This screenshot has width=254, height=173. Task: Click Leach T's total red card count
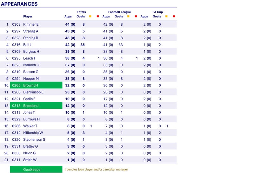[99, 58]
